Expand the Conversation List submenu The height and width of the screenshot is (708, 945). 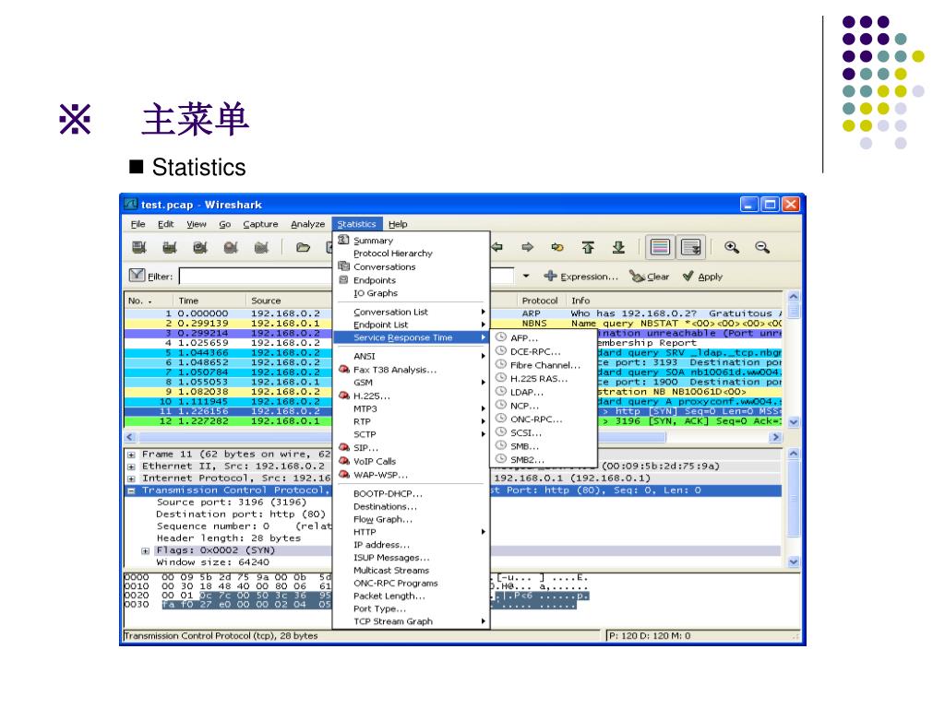[410, 312]
